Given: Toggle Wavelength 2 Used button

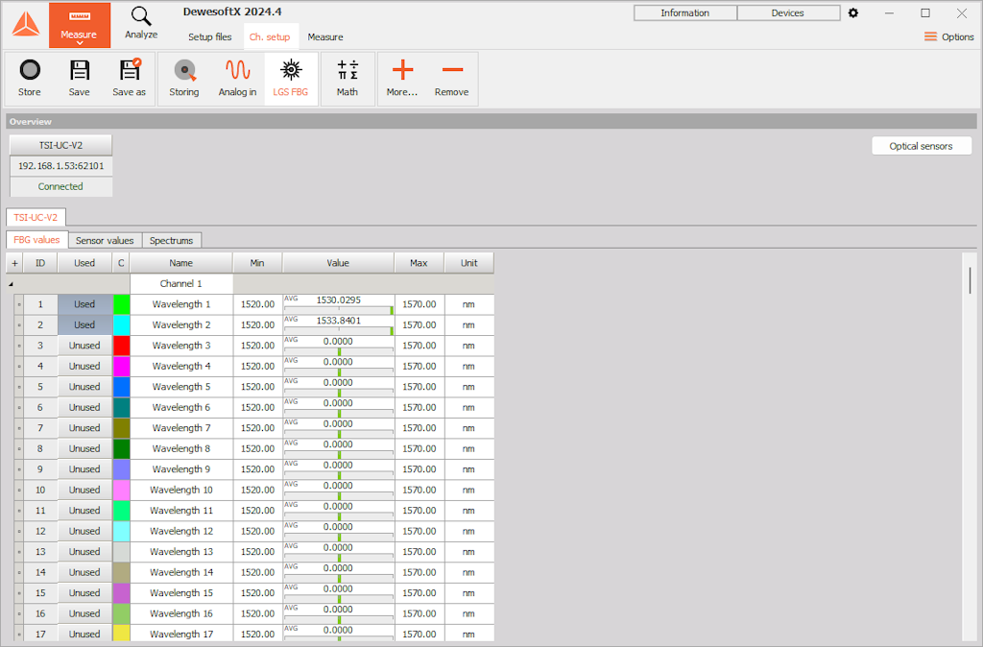Looking at the screenshot, I should (84, 324).
